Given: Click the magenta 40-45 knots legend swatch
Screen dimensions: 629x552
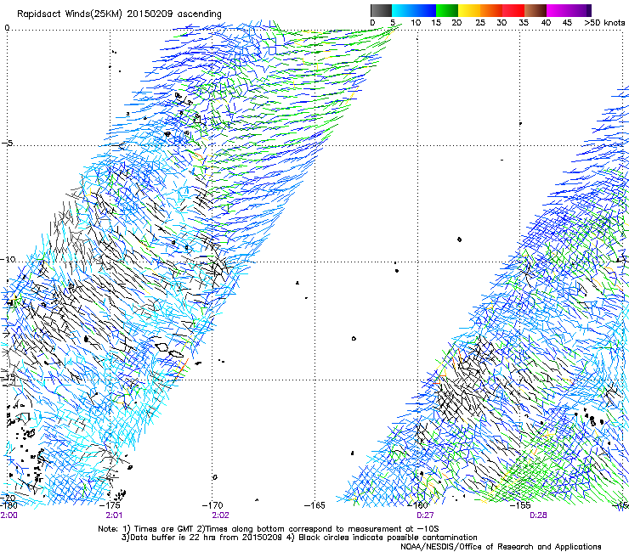Looking at the screenshot, I should pos(558,10).
